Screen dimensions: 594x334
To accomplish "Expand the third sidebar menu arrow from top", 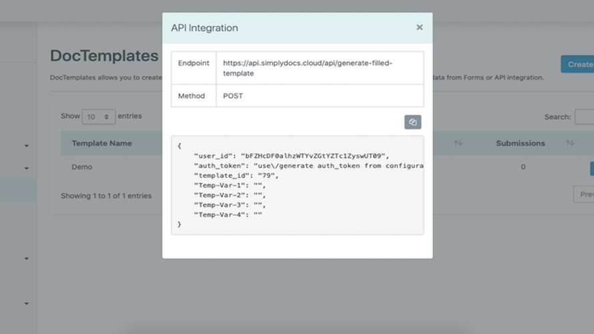I will (27, 259).
